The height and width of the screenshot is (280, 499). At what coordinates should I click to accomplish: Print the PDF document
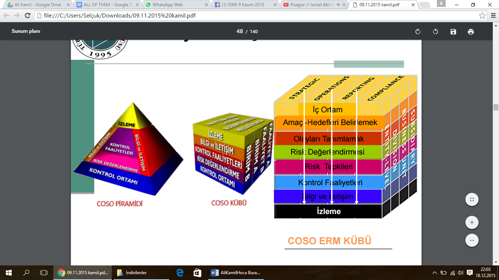coord(471,32)
